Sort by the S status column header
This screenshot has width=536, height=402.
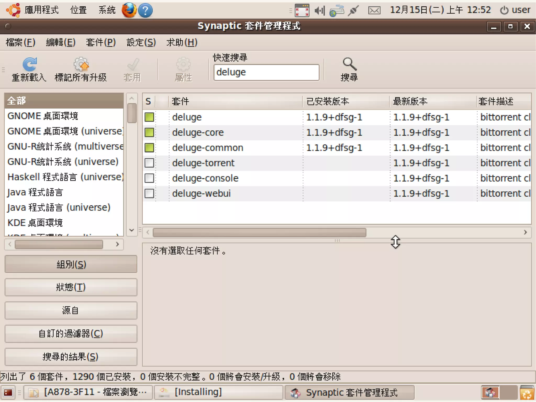149,101
